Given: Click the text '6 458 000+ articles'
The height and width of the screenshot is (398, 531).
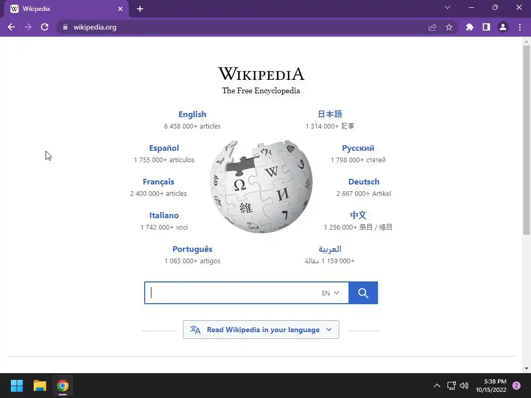Looking at the screenshot, I should [192, 126].
